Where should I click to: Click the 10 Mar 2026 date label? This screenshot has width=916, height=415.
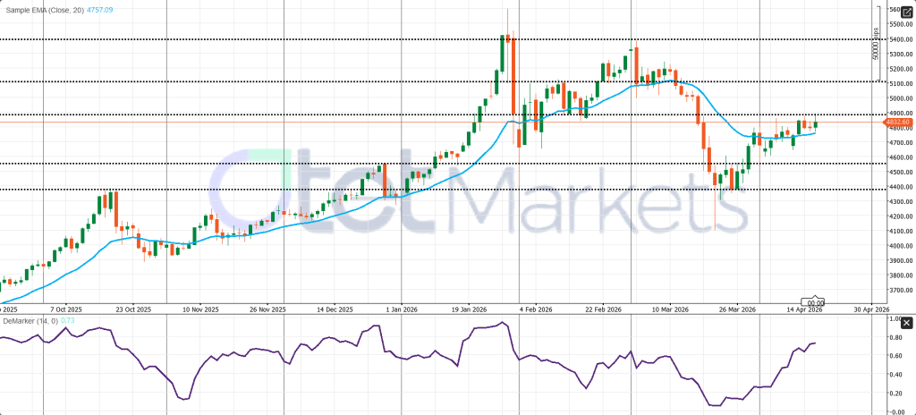(x=669, y=309)
